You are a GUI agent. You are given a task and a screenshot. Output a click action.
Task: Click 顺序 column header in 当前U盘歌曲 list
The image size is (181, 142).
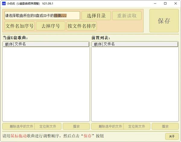pyautogui.click(x=8, y=44)
